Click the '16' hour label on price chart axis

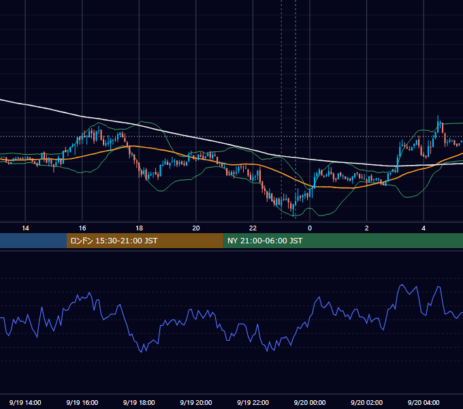click(82, 228)
